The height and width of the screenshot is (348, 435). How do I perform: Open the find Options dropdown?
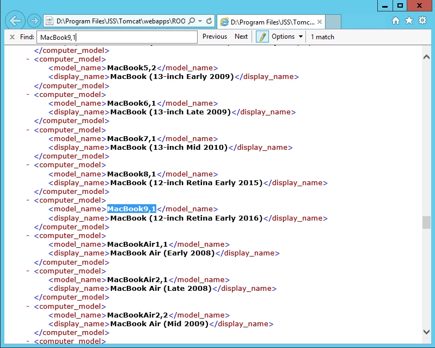point(287,36)
